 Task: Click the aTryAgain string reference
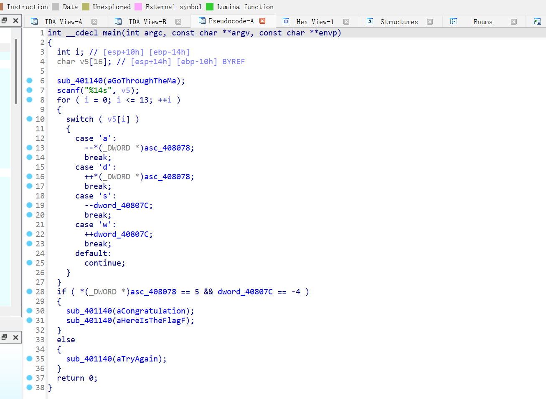pyautogui.click(x=137, y=359)
